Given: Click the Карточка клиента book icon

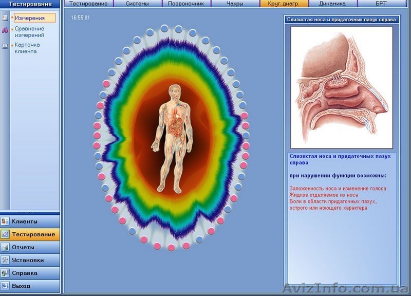Looking at the screenshot, I should click(5, 46).
